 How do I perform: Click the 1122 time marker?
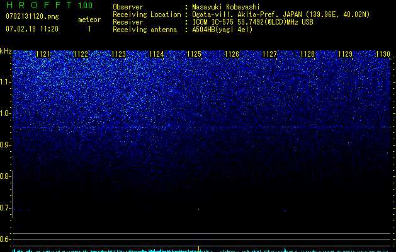tap(81, 54)
